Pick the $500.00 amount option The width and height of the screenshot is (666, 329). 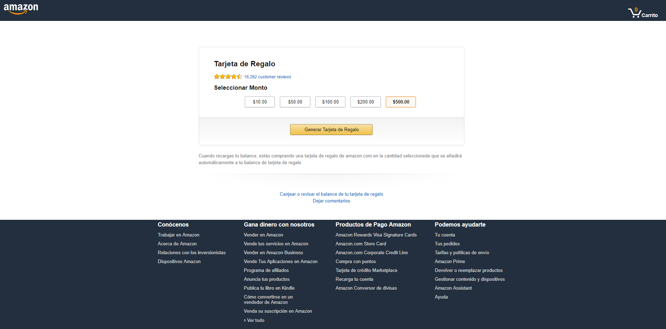[401, 102]
